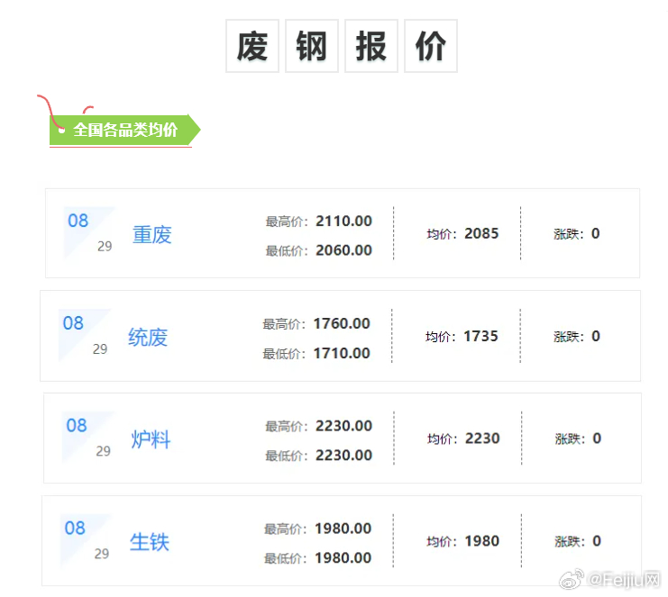Open the 重废 category link

coord(151,235)
